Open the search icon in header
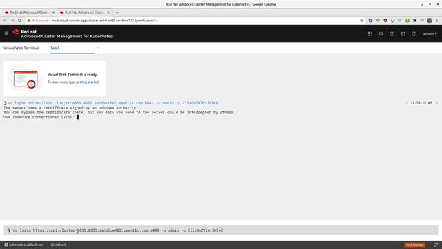The image size is (442, 249). pos(381,34)
